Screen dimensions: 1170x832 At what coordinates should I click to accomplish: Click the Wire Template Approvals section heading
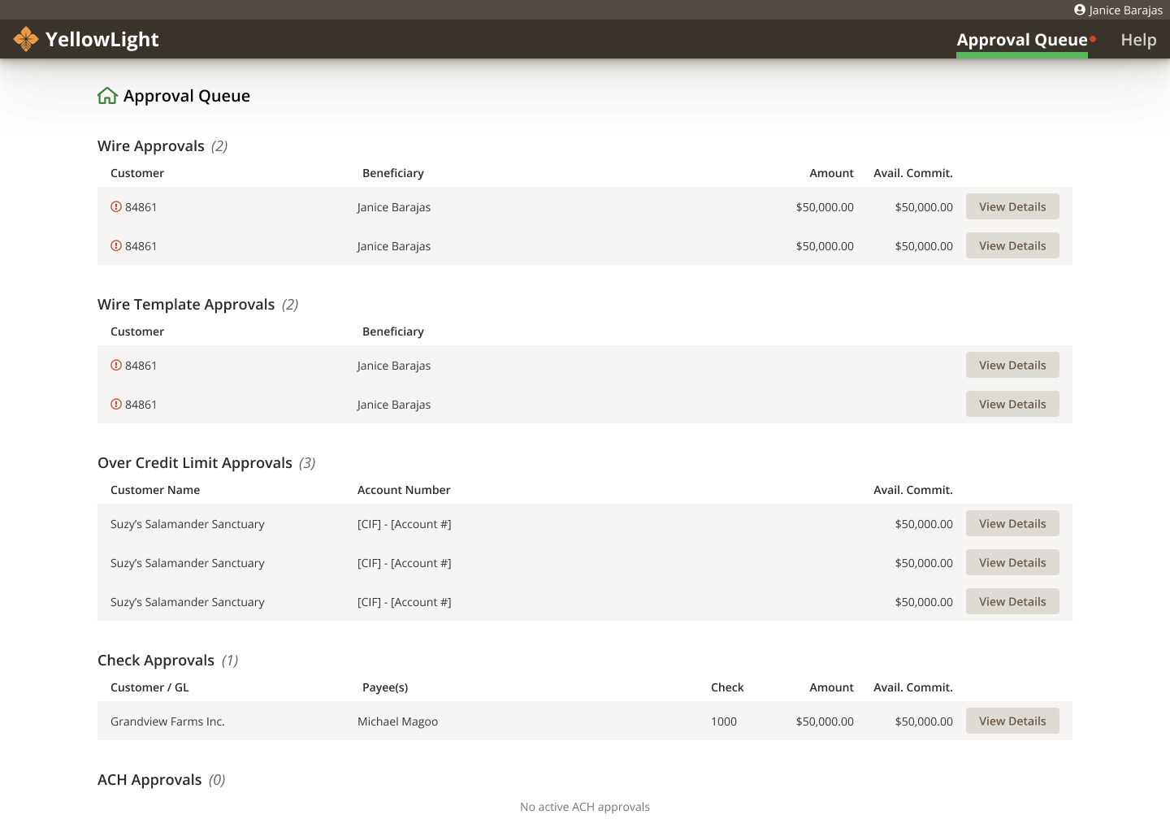pos(186,305)
